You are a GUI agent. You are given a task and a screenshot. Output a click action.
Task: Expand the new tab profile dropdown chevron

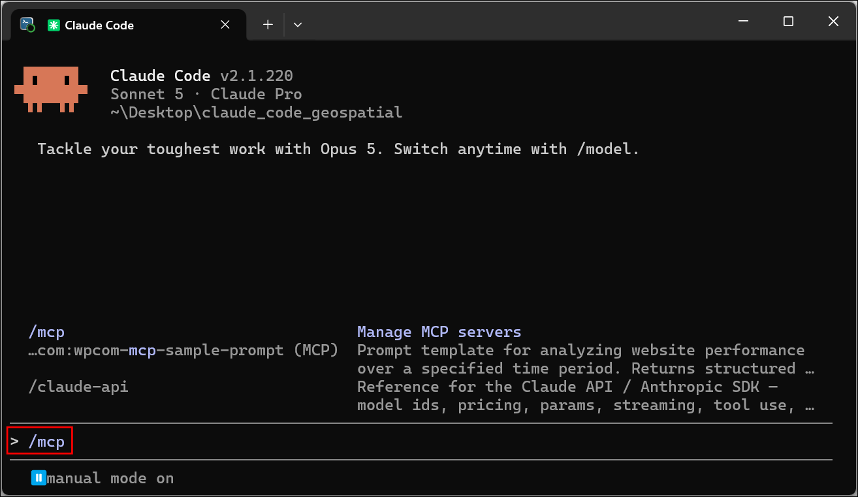pyautogui.click(x=298, y=25)
